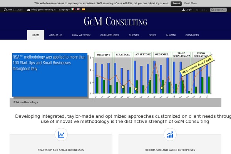Click the blue RSA methodology text panel

[x=50, y=75]
